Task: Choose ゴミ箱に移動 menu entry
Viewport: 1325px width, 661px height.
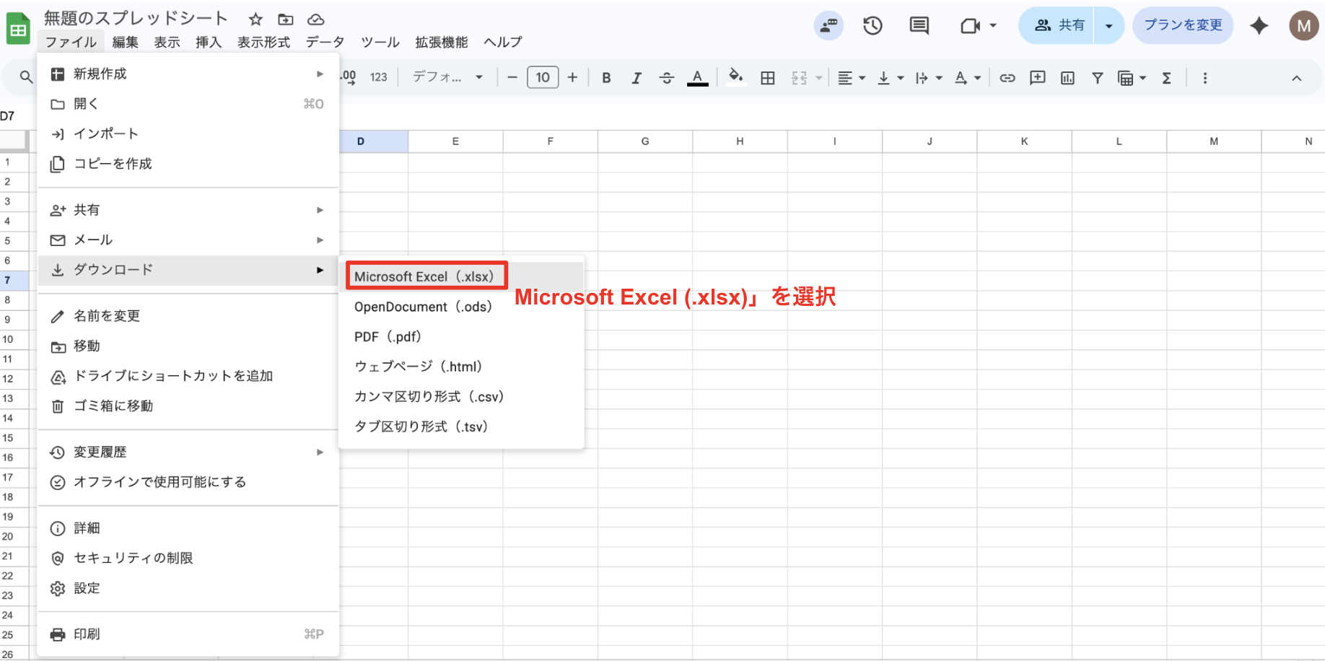Action: point(188,406)
